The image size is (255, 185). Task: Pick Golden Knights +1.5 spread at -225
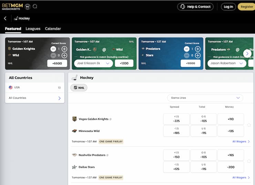coord(176,119)
